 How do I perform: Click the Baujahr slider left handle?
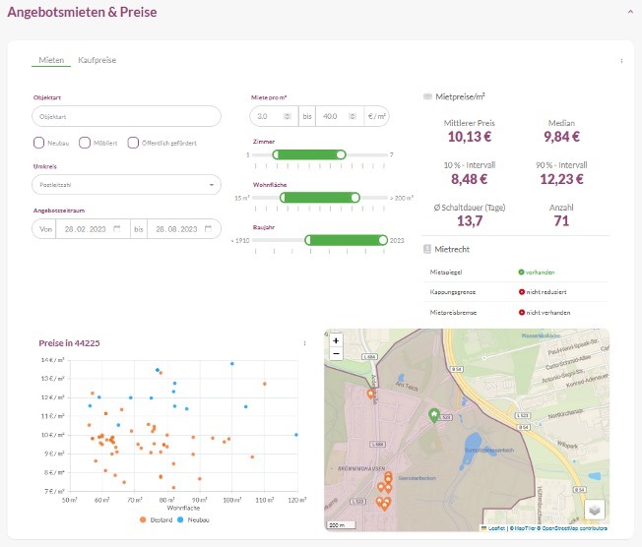(309, 240)
